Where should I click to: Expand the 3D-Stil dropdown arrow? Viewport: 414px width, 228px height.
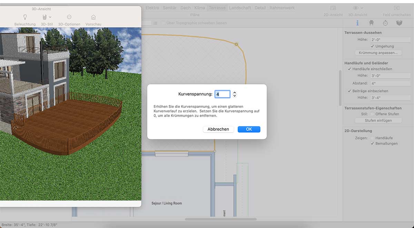(x=50, y=17)
